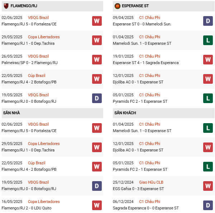Click D badge for Esperanse 0-0 Mamelodi Sun.
The image size is (215, 213).
point(208,21)
